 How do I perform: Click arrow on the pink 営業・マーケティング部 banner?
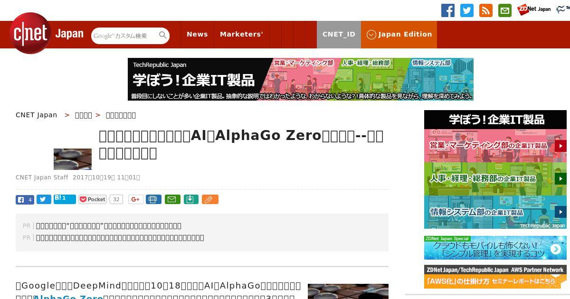coord(560,146)
